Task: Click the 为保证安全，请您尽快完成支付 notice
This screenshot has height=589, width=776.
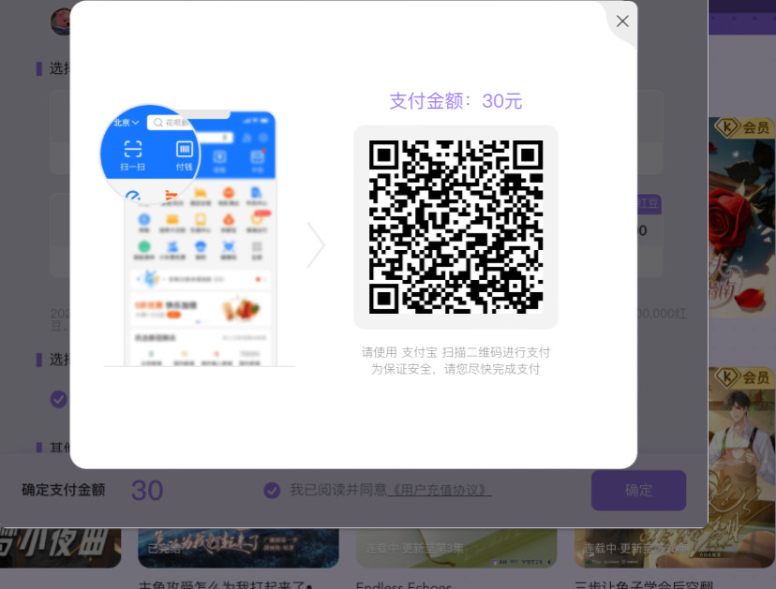Action: pos(455,369)
